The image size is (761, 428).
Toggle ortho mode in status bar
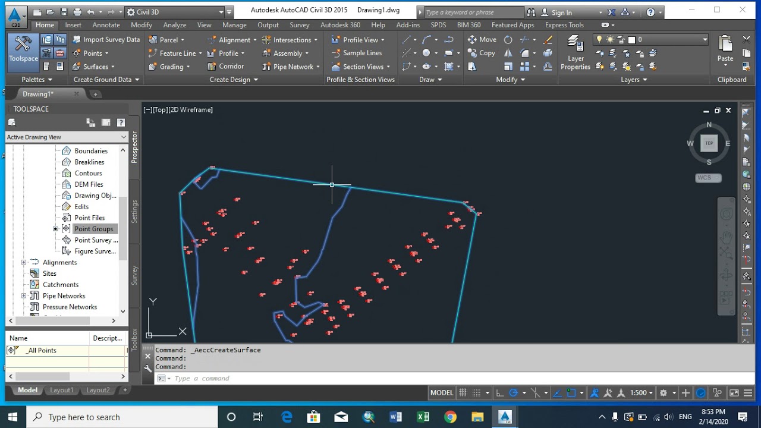(x=499, y=393)
